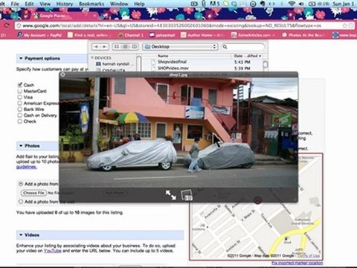Expand Quick Look preview to full screen

171,195
